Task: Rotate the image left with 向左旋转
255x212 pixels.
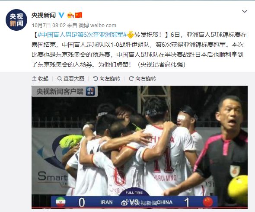Action: [x=106, y=79]
